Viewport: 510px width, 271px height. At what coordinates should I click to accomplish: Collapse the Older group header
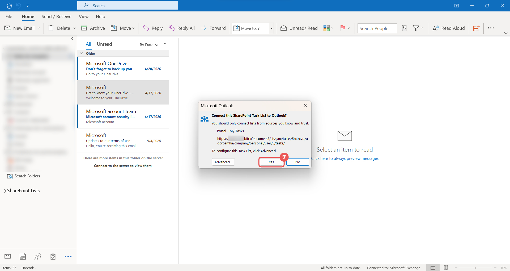82,53
